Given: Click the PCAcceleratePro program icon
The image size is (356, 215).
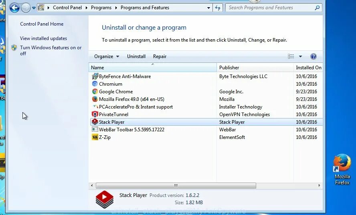Looking at the screenshot, I should pos(95,106).
